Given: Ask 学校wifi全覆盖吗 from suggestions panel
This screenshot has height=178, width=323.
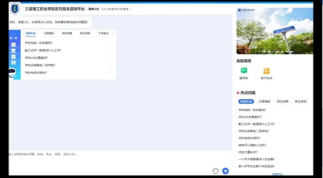Looking at the screenshot, I should [36, 58].
